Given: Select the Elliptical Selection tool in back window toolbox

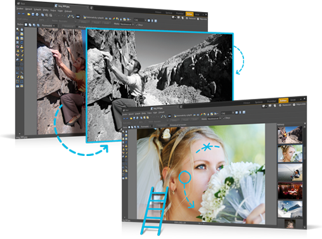Looking at the screenshot, I should coord(22,64).
